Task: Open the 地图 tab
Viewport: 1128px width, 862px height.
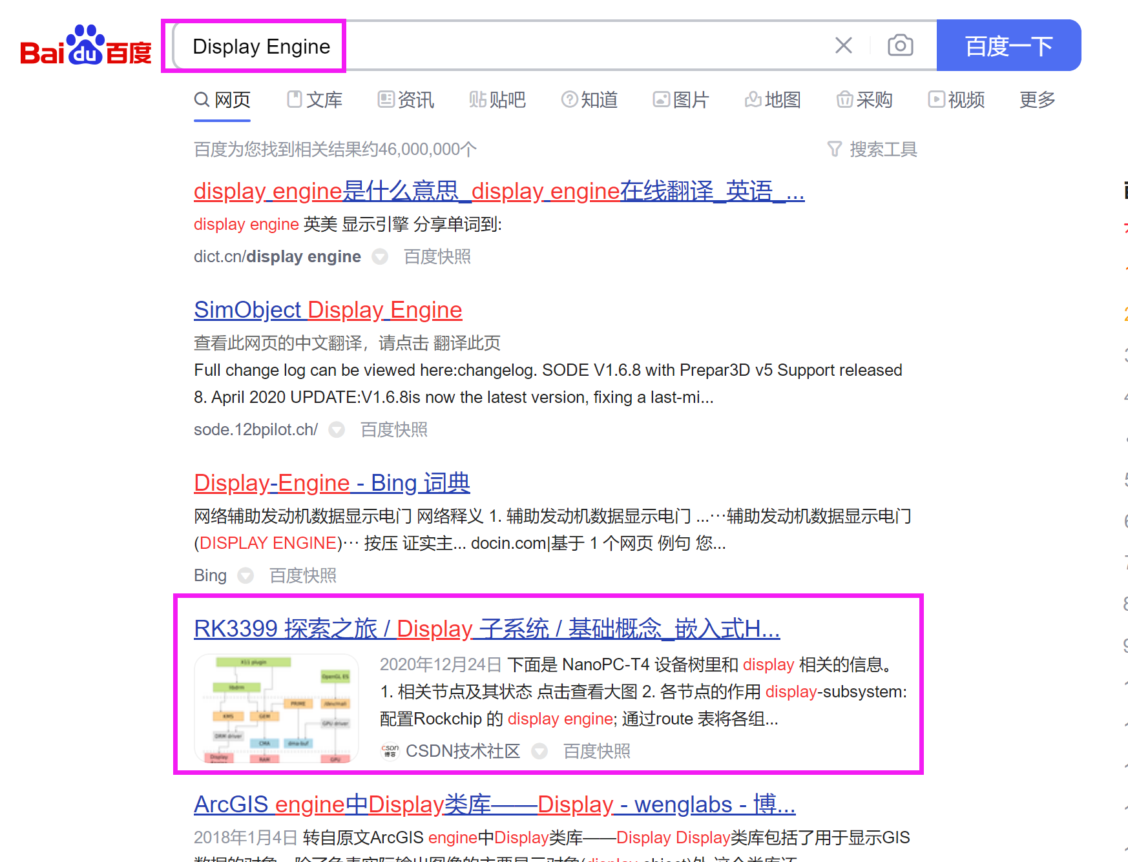Action: 773,100
